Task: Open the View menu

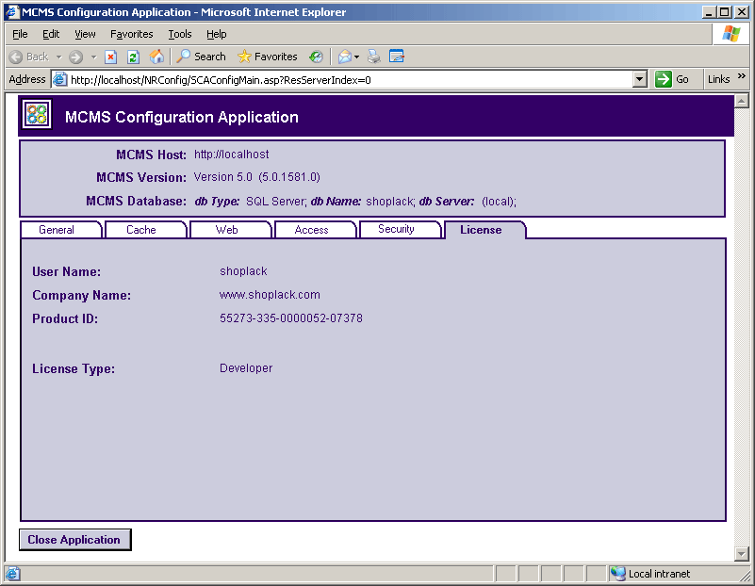Action: coord(85,34)
